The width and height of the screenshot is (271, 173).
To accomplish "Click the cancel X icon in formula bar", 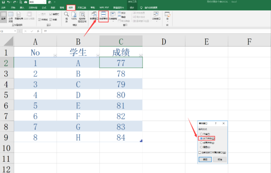I will 26,31.
